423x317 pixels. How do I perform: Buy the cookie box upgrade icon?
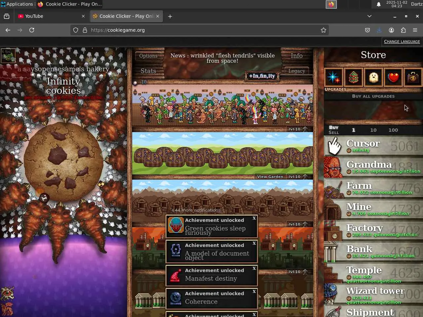(x=413, y=77)
